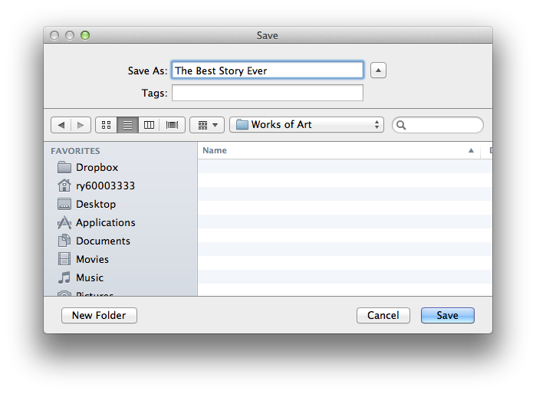
Task: Click the Music note icon
Action: click(x=64, y=277)
